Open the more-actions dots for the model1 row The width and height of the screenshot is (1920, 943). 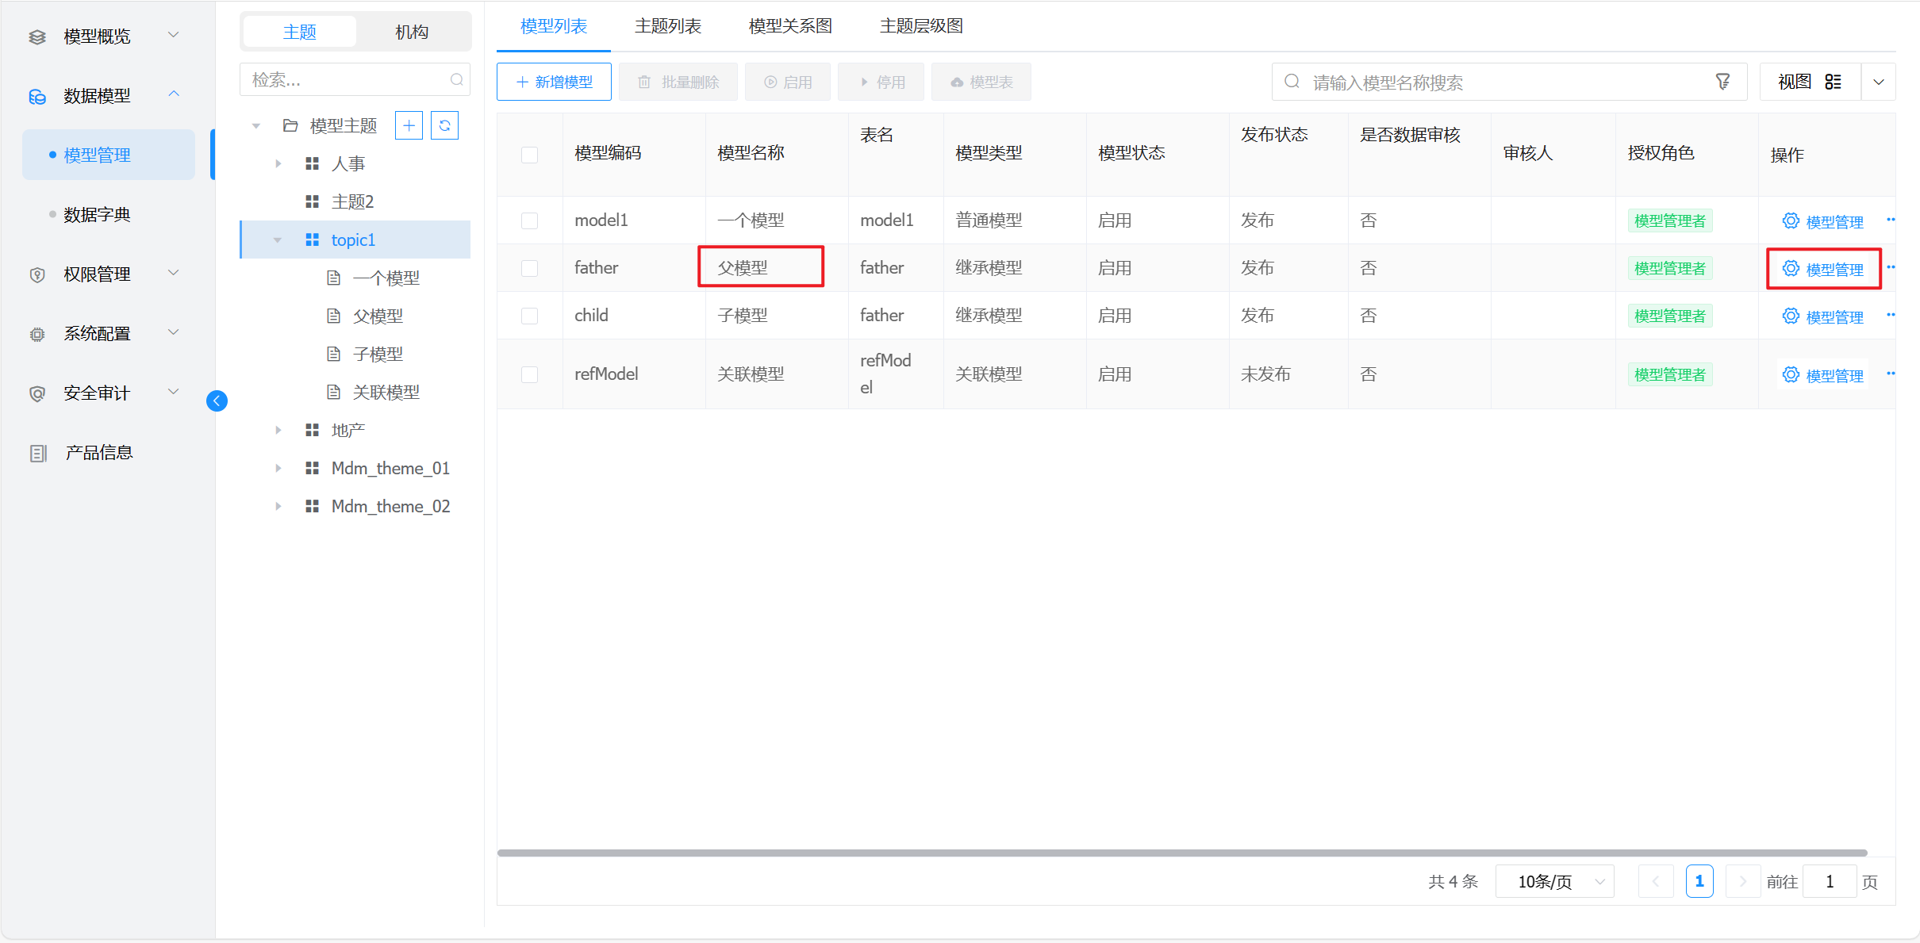[1891, 220]
